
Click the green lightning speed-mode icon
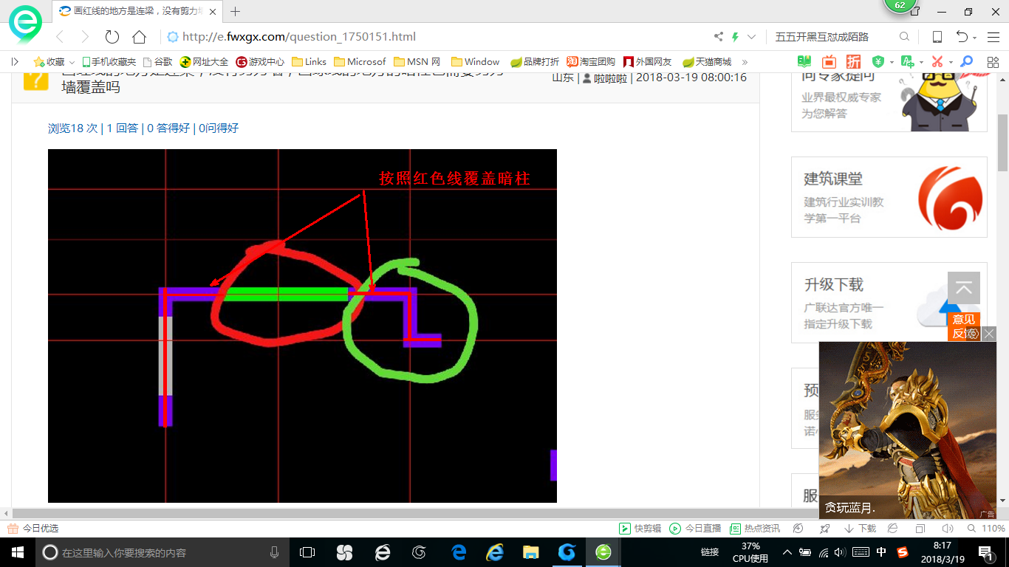735,37
